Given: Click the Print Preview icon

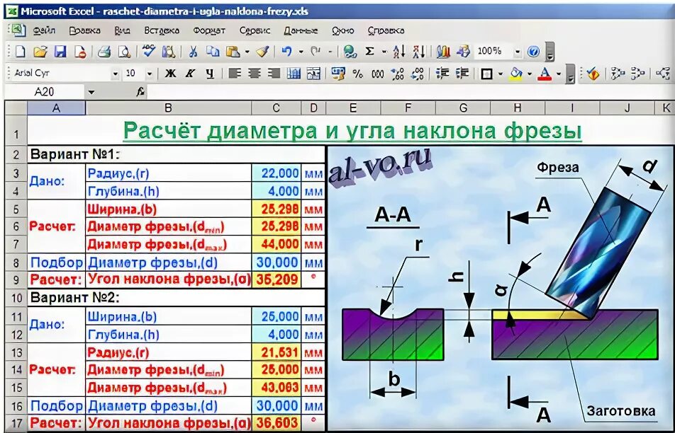Looking at the screenshot, I should (125, 52).
